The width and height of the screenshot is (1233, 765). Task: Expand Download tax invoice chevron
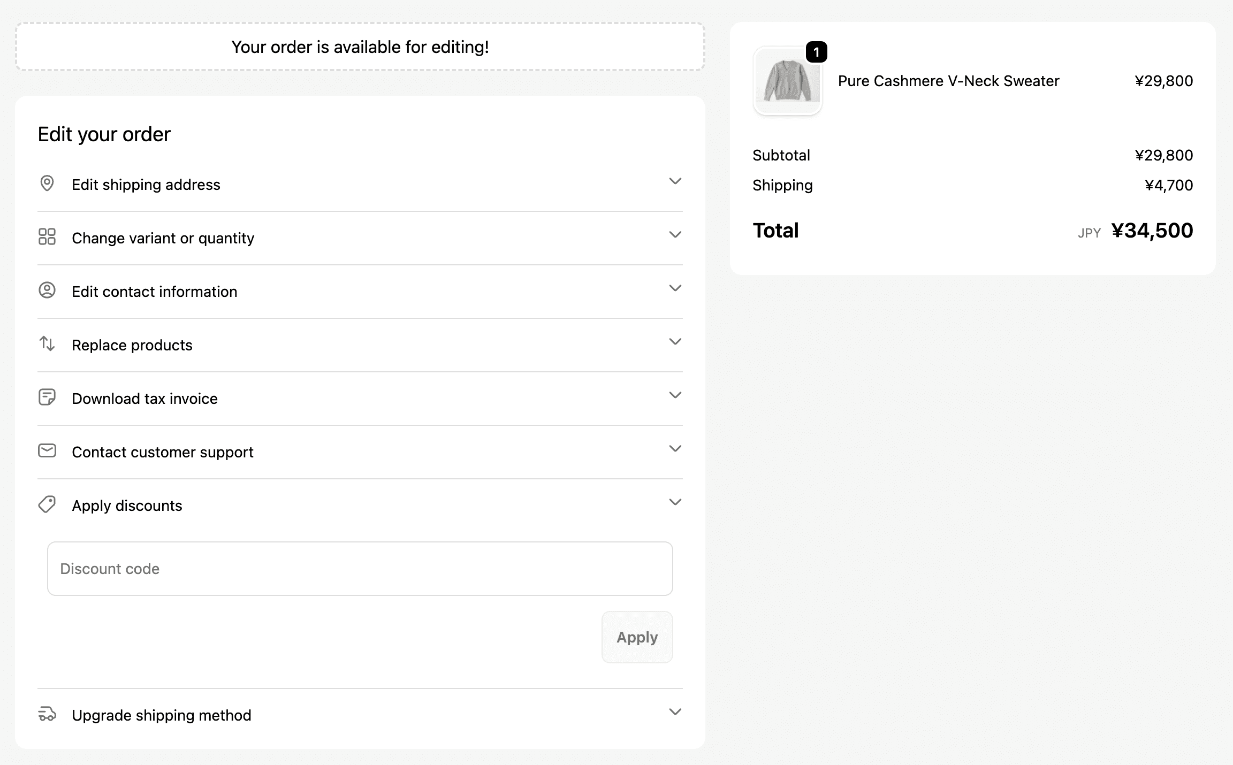675,395
